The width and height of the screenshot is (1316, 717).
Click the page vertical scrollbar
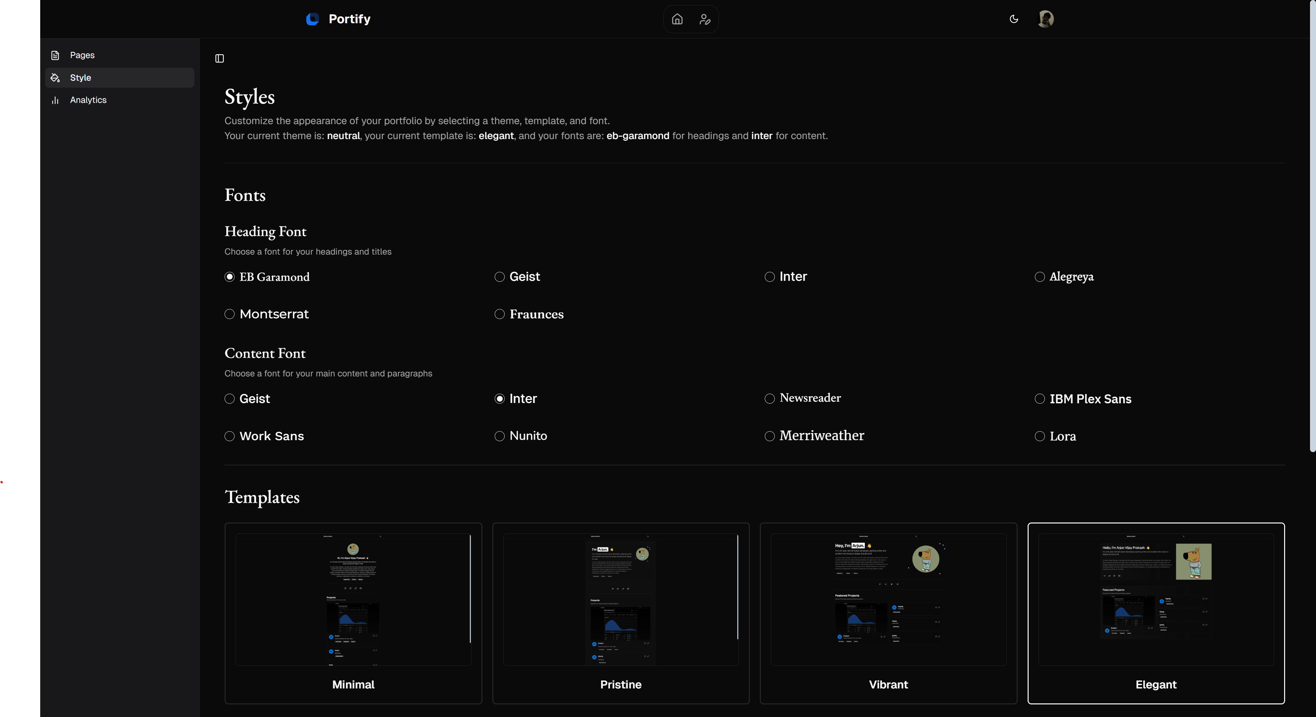[1312, 226]
